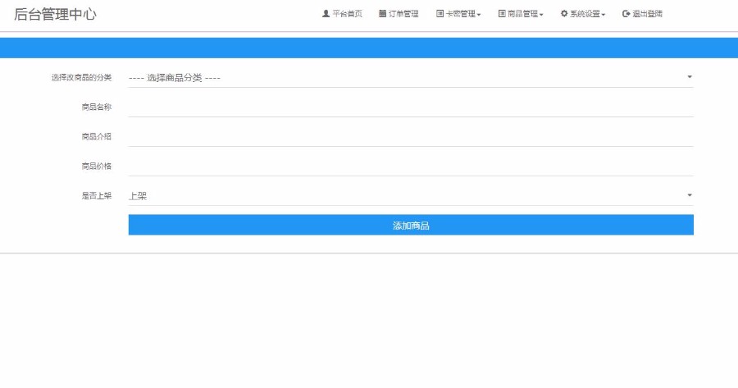This screenshot has width=738, height=388.
Task: Open the 系统设置 menu
Action: [583, 14]
